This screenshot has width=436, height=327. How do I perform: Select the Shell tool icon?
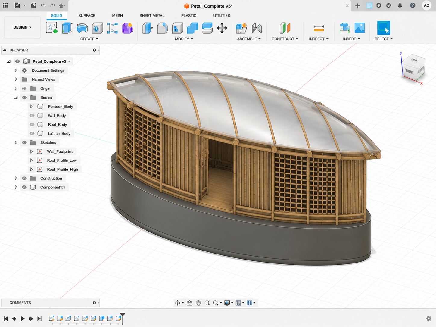tap(177, 28)
